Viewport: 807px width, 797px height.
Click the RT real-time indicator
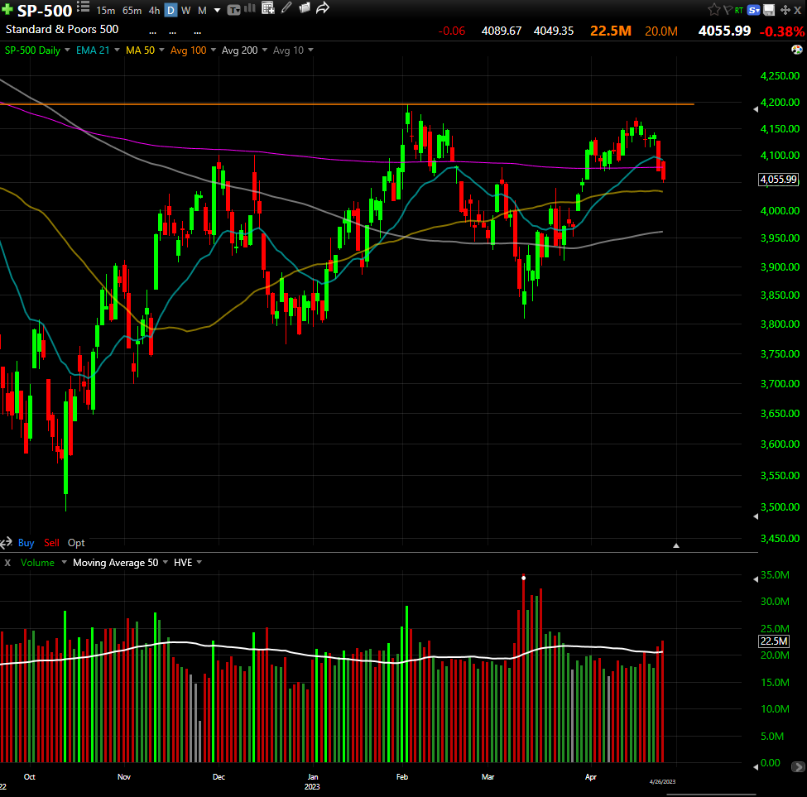(739, 10)
